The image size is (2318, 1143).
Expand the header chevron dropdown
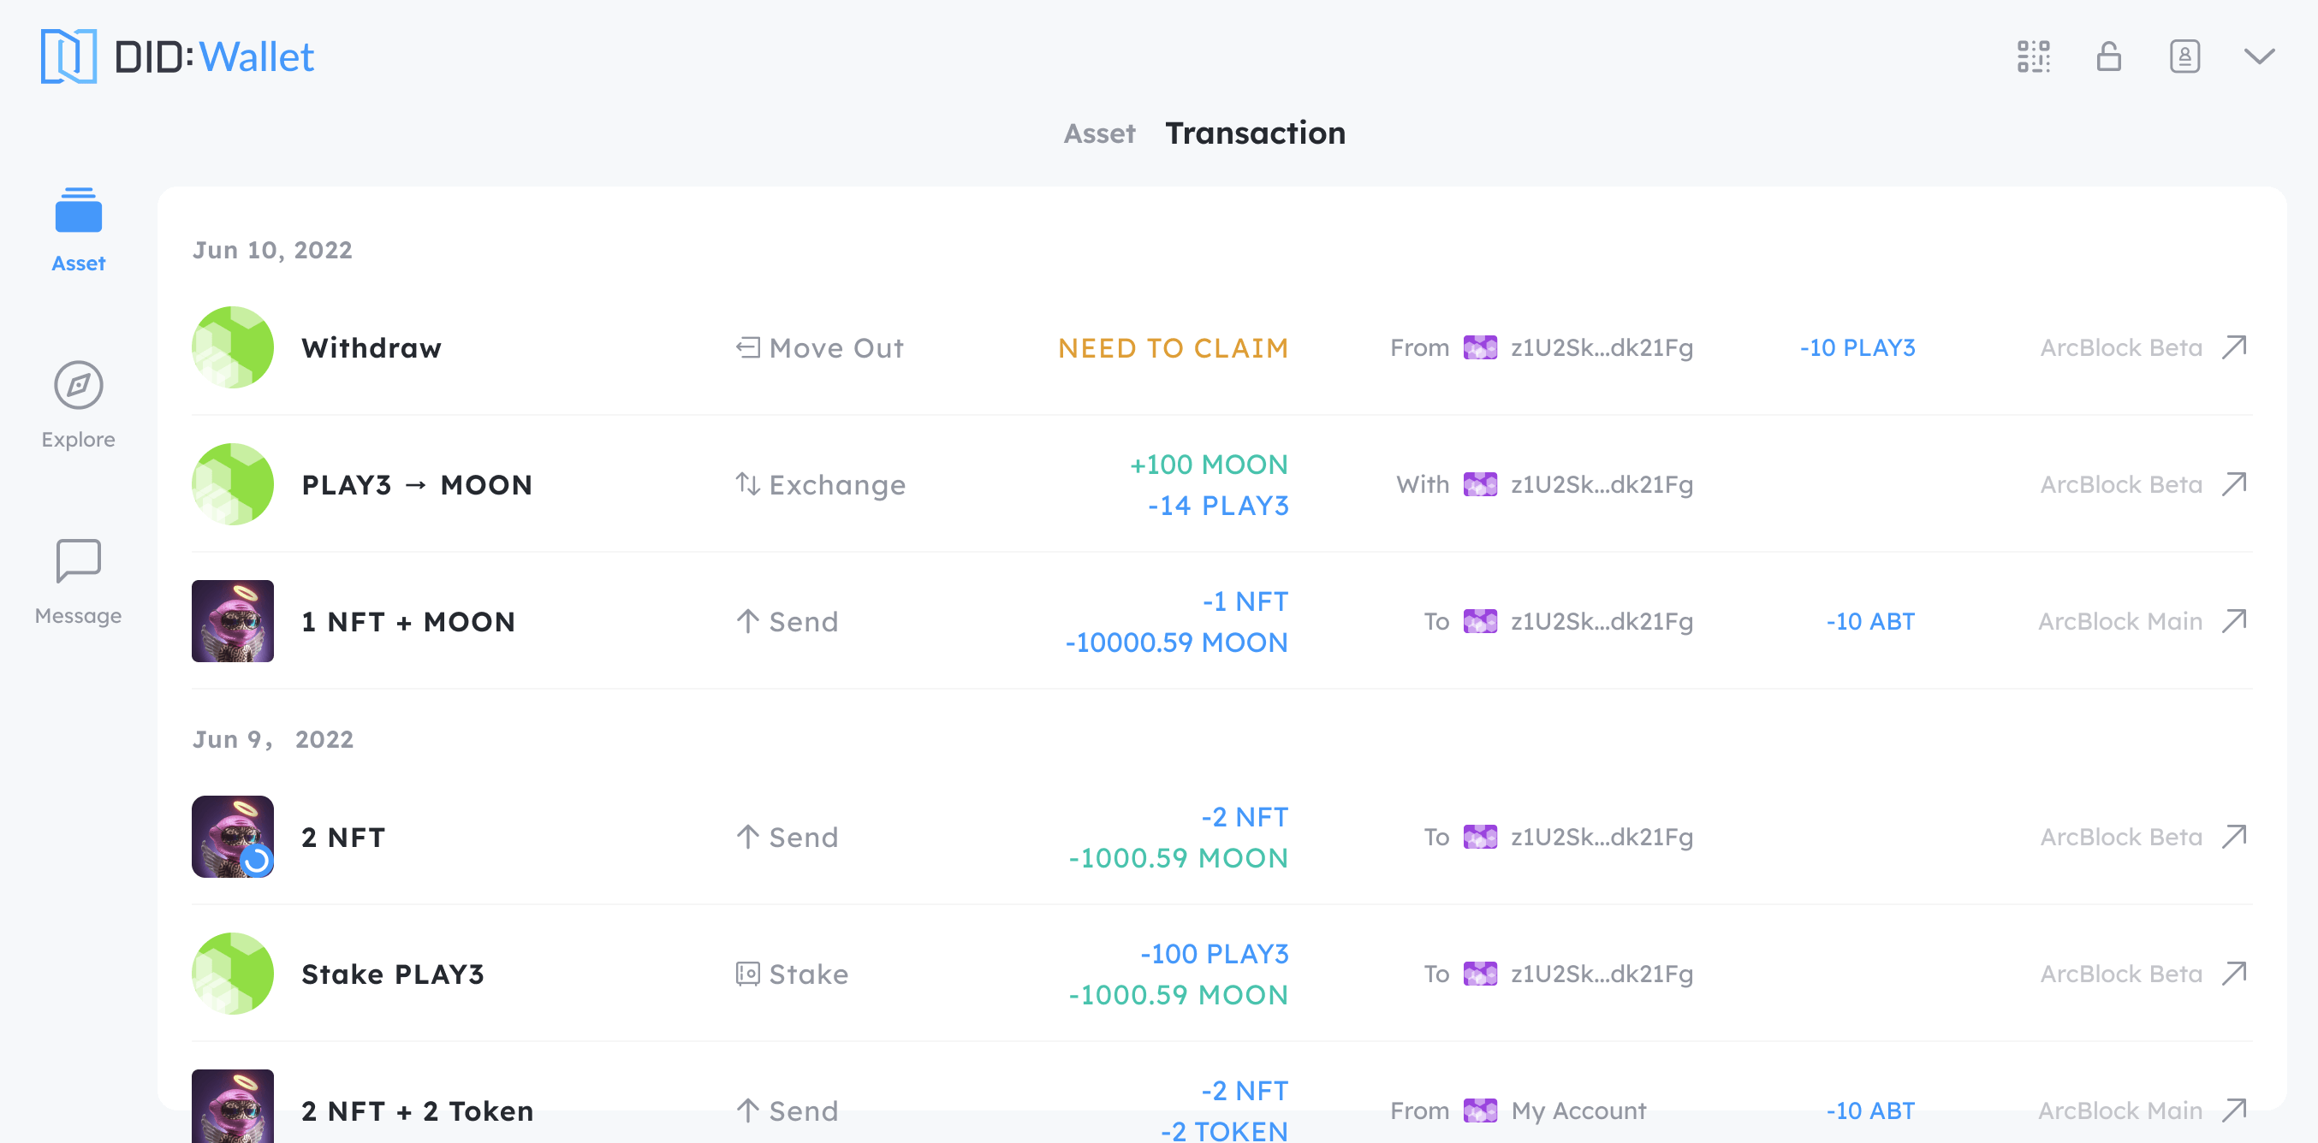point(2259,56)
